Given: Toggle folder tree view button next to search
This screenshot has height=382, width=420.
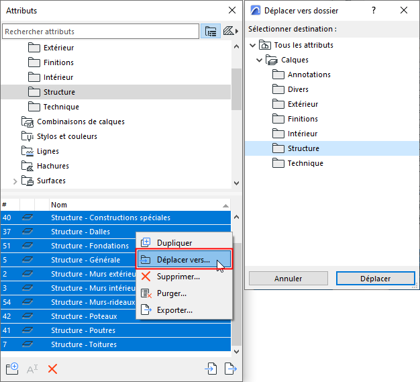Looking at the screenshot, I should (x=211, y=32).
